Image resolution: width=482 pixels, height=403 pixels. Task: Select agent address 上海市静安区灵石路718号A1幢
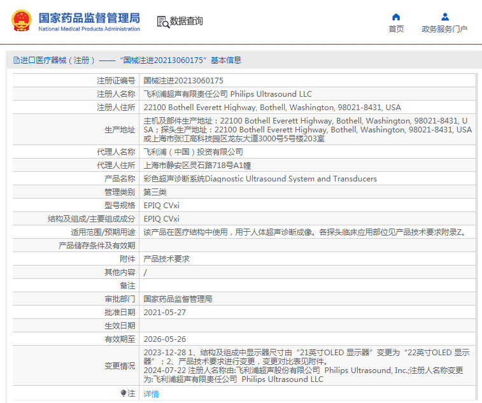pyautogui.click(x=197, y=166)
